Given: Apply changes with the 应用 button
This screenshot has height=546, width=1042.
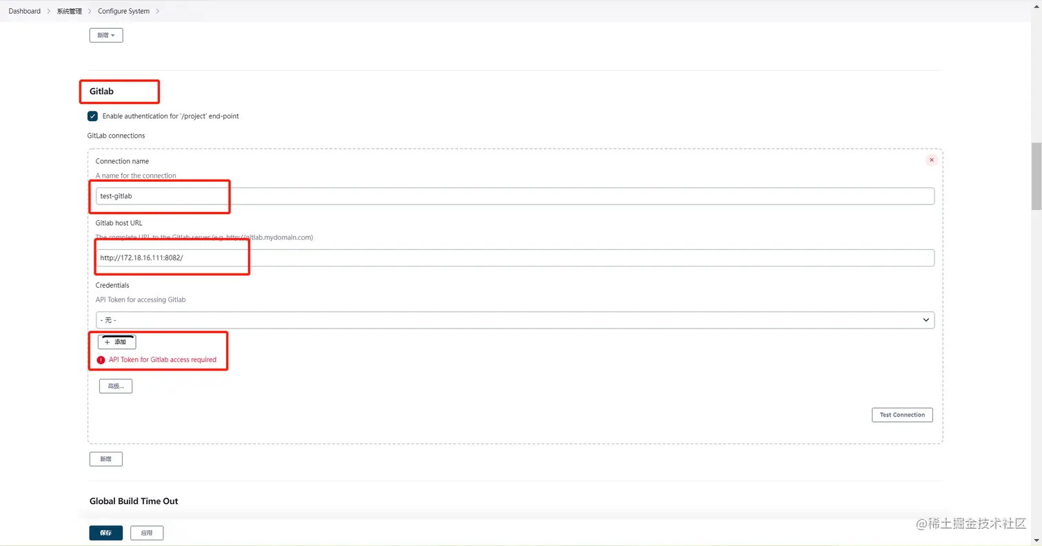Looking at the screenshot, I should [x=146, y=532].
